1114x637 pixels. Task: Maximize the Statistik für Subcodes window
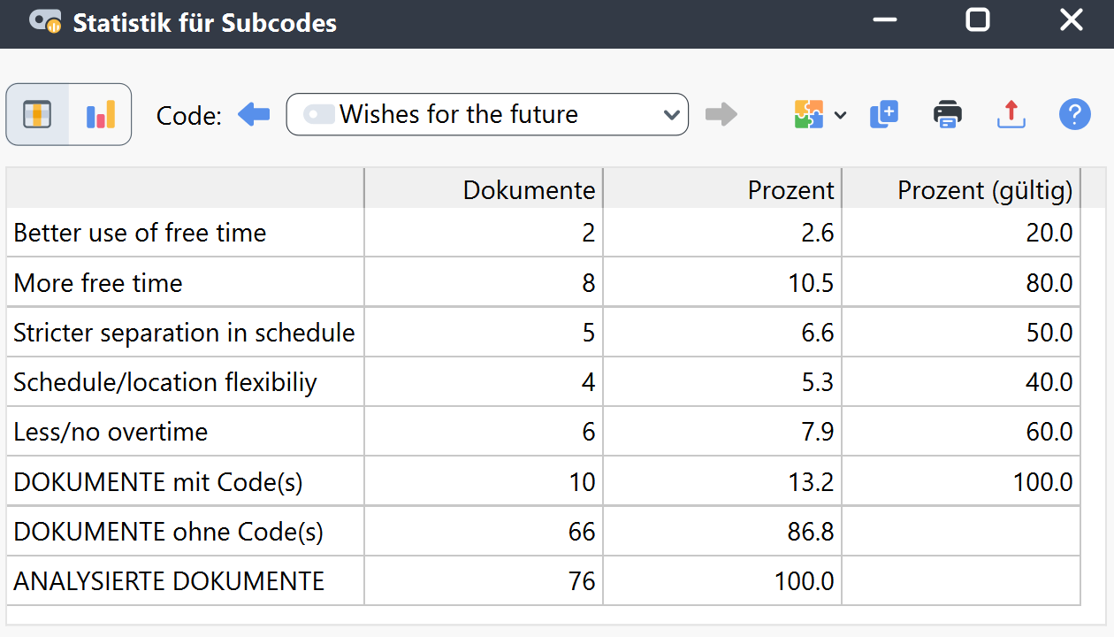977,20
